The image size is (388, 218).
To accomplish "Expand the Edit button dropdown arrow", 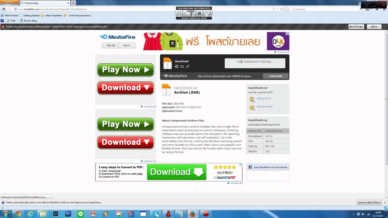I will point(18,21).
